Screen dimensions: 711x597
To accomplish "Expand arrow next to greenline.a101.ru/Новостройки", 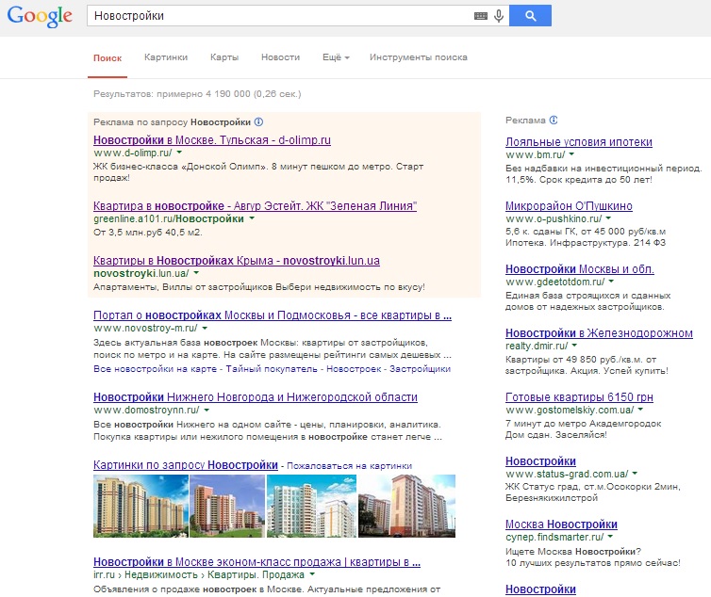I will coord(252,218).
